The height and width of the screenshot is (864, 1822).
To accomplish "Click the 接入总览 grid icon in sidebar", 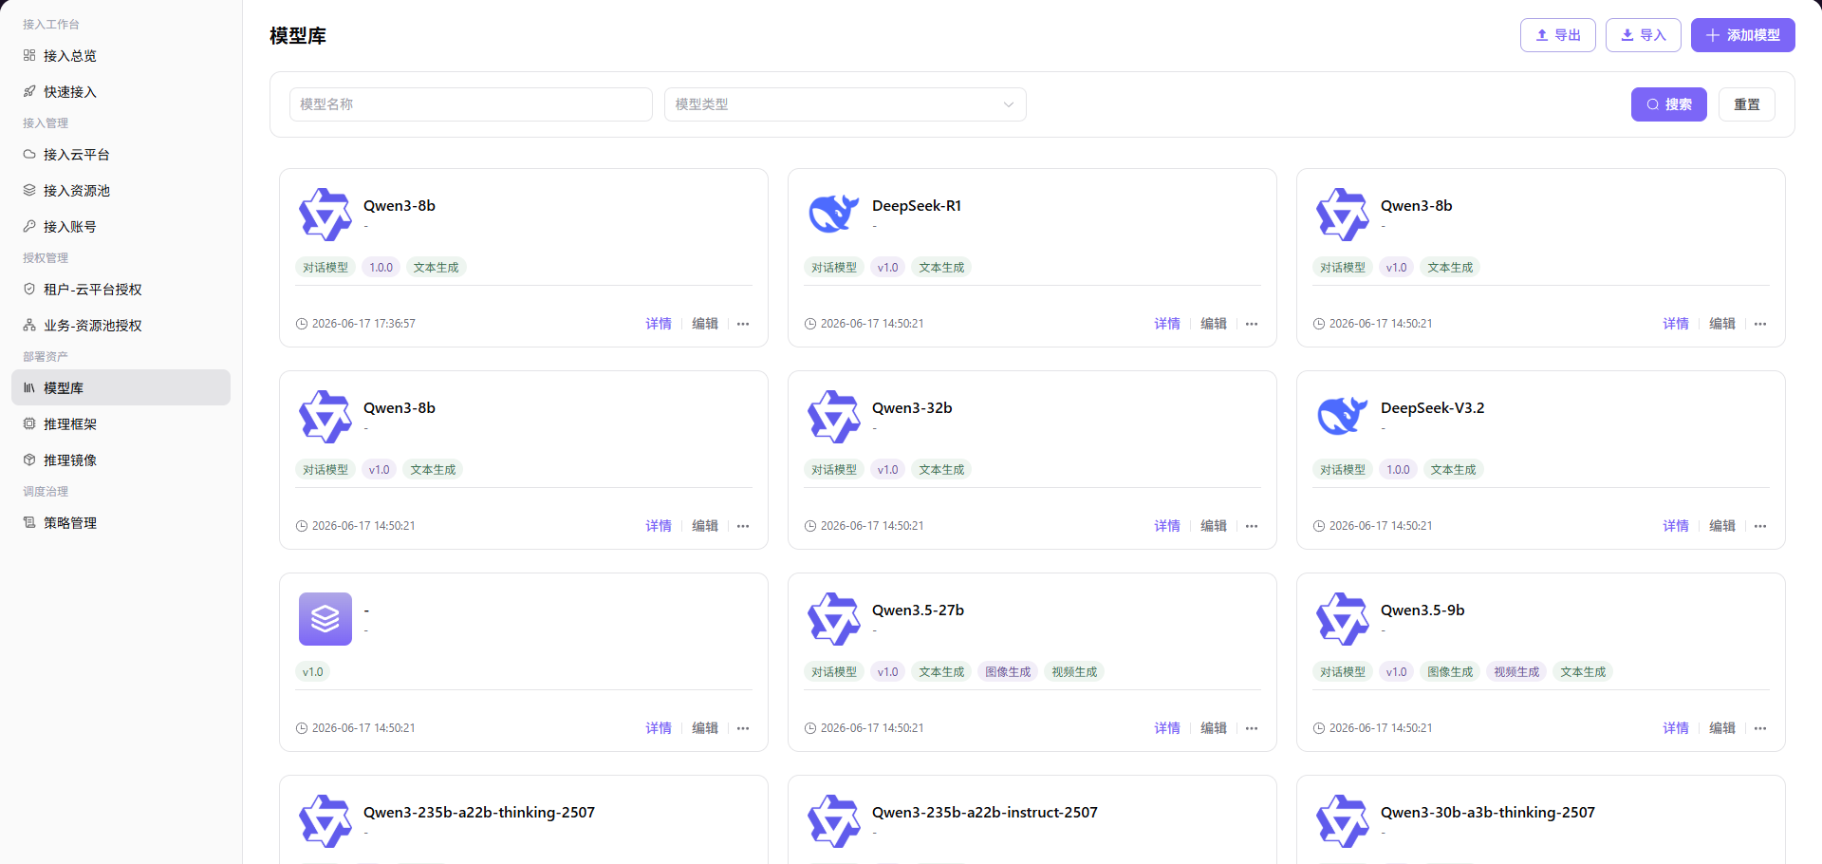I will (x=29, y=55).
